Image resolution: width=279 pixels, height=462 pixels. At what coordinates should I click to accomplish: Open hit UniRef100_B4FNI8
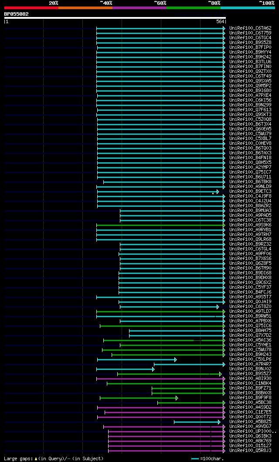pos(251,157)
